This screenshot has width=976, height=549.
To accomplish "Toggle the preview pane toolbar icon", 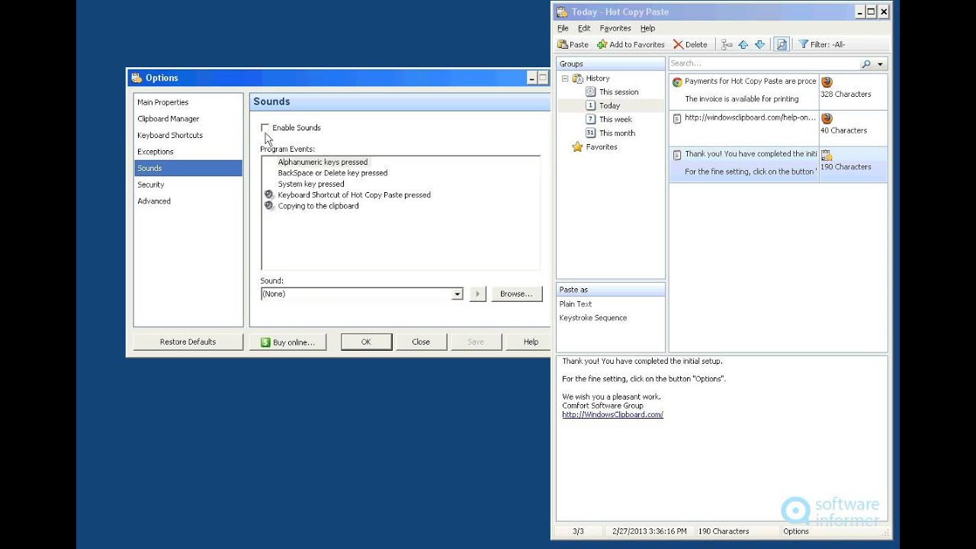I will (x=782, y=44).
